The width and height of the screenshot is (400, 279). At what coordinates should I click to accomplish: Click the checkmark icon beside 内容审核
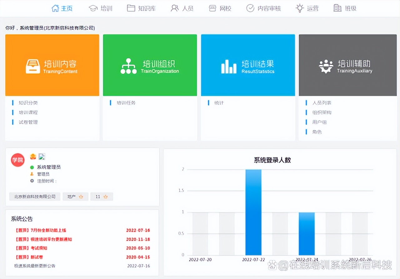251,8
